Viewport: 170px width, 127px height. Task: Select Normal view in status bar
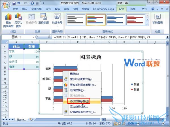(x=116, y=123)
